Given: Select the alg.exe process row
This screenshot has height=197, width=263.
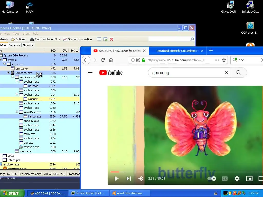Looking at the screenshot, I should (x=40, y=143).
